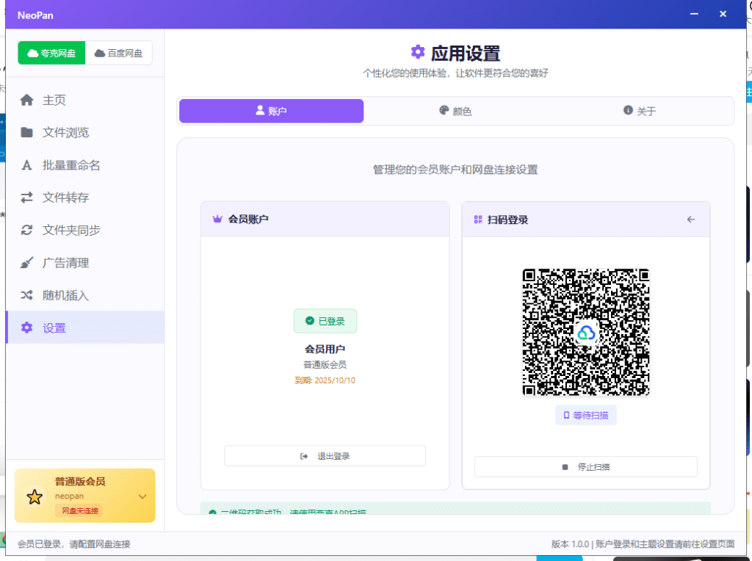Viewport: 752px width, 561px height.
Task: Switch to the 关于 tab
Action: pyautogui.click(x=640, y=111)
